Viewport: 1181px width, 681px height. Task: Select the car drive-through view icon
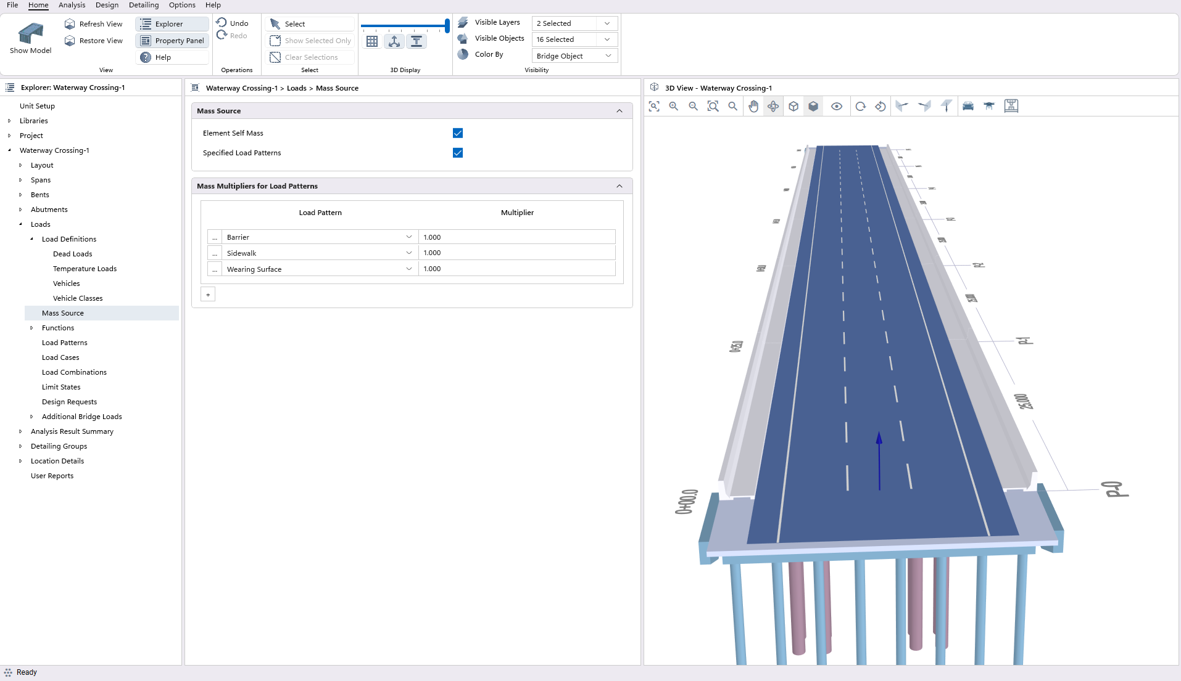point(968,106)
